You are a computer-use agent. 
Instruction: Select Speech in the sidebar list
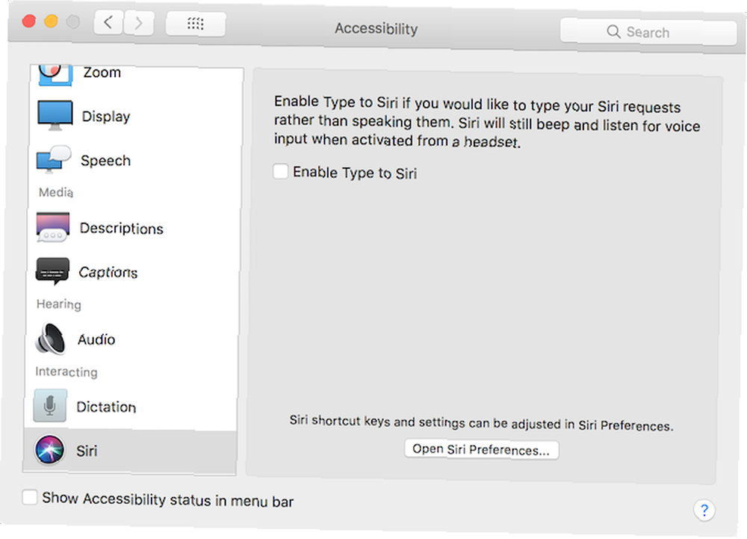point(134,160)
